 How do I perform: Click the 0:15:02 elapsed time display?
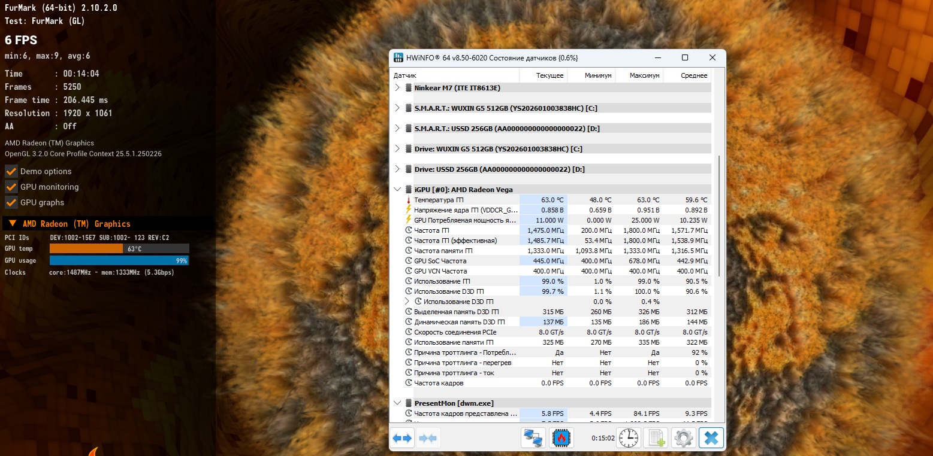603,438
